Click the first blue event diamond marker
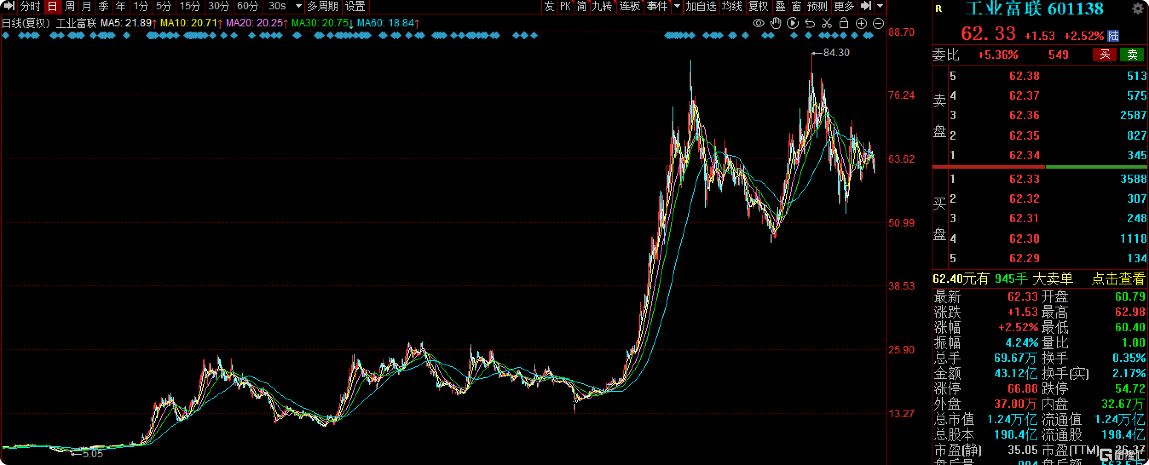 (6, 36)
